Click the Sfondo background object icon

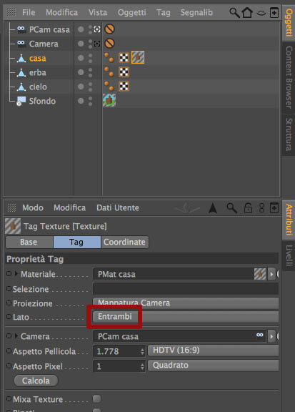21,101
